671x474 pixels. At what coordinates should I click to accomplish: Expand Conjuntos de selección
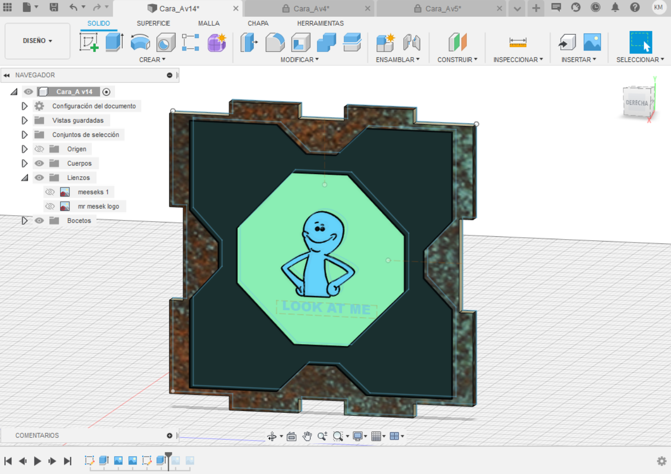24,135
